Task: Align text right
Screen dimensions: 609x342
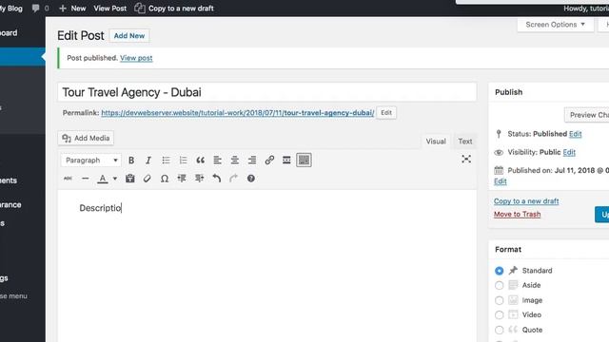Action: (x=251, y=161)
